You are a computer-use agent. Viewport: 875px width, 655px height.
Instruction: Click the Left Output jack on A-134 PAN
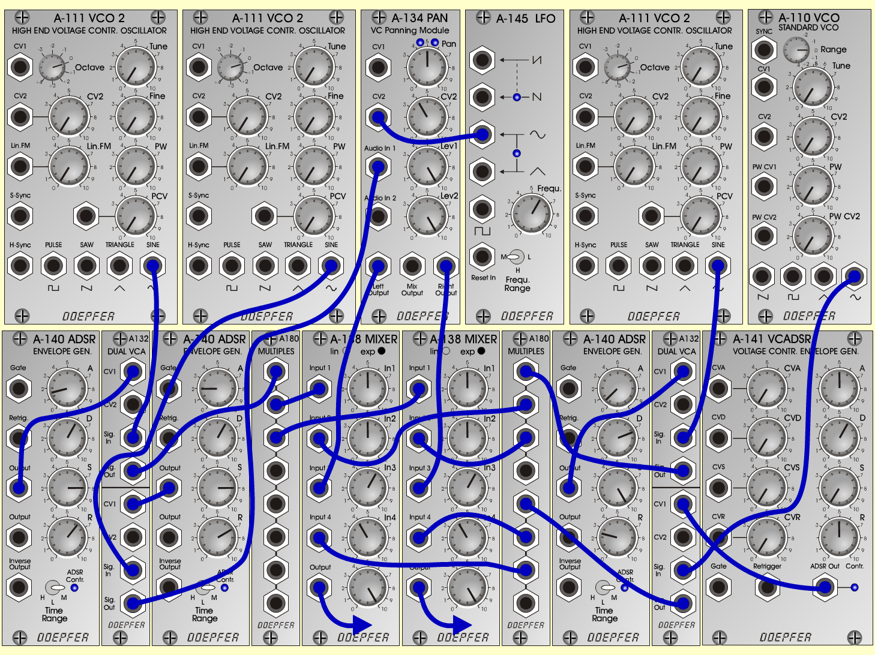(x=378, y=266)
